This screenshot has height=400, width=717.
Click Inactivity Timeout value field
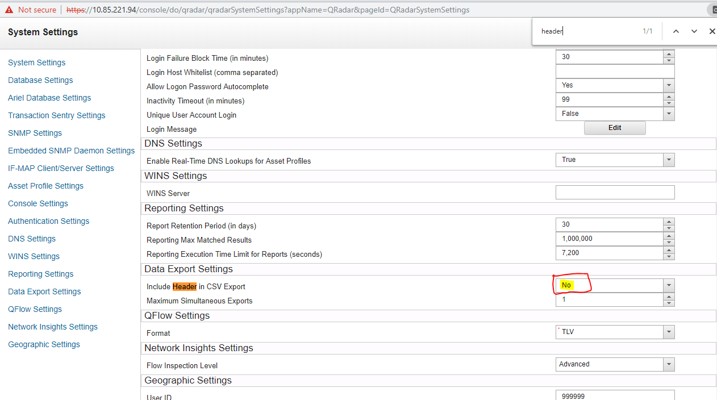(x=609, y=99)
